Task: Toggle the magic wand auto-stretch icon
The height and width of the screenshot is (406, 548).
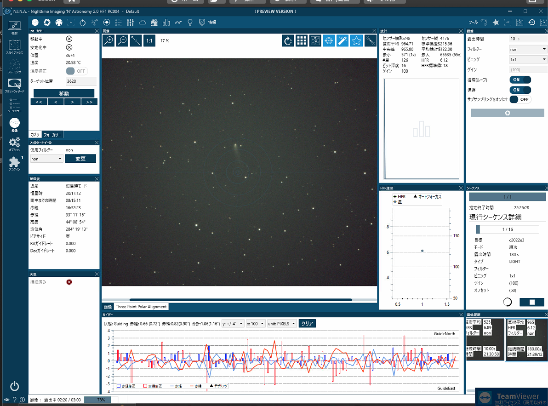Action: [342, 40]
